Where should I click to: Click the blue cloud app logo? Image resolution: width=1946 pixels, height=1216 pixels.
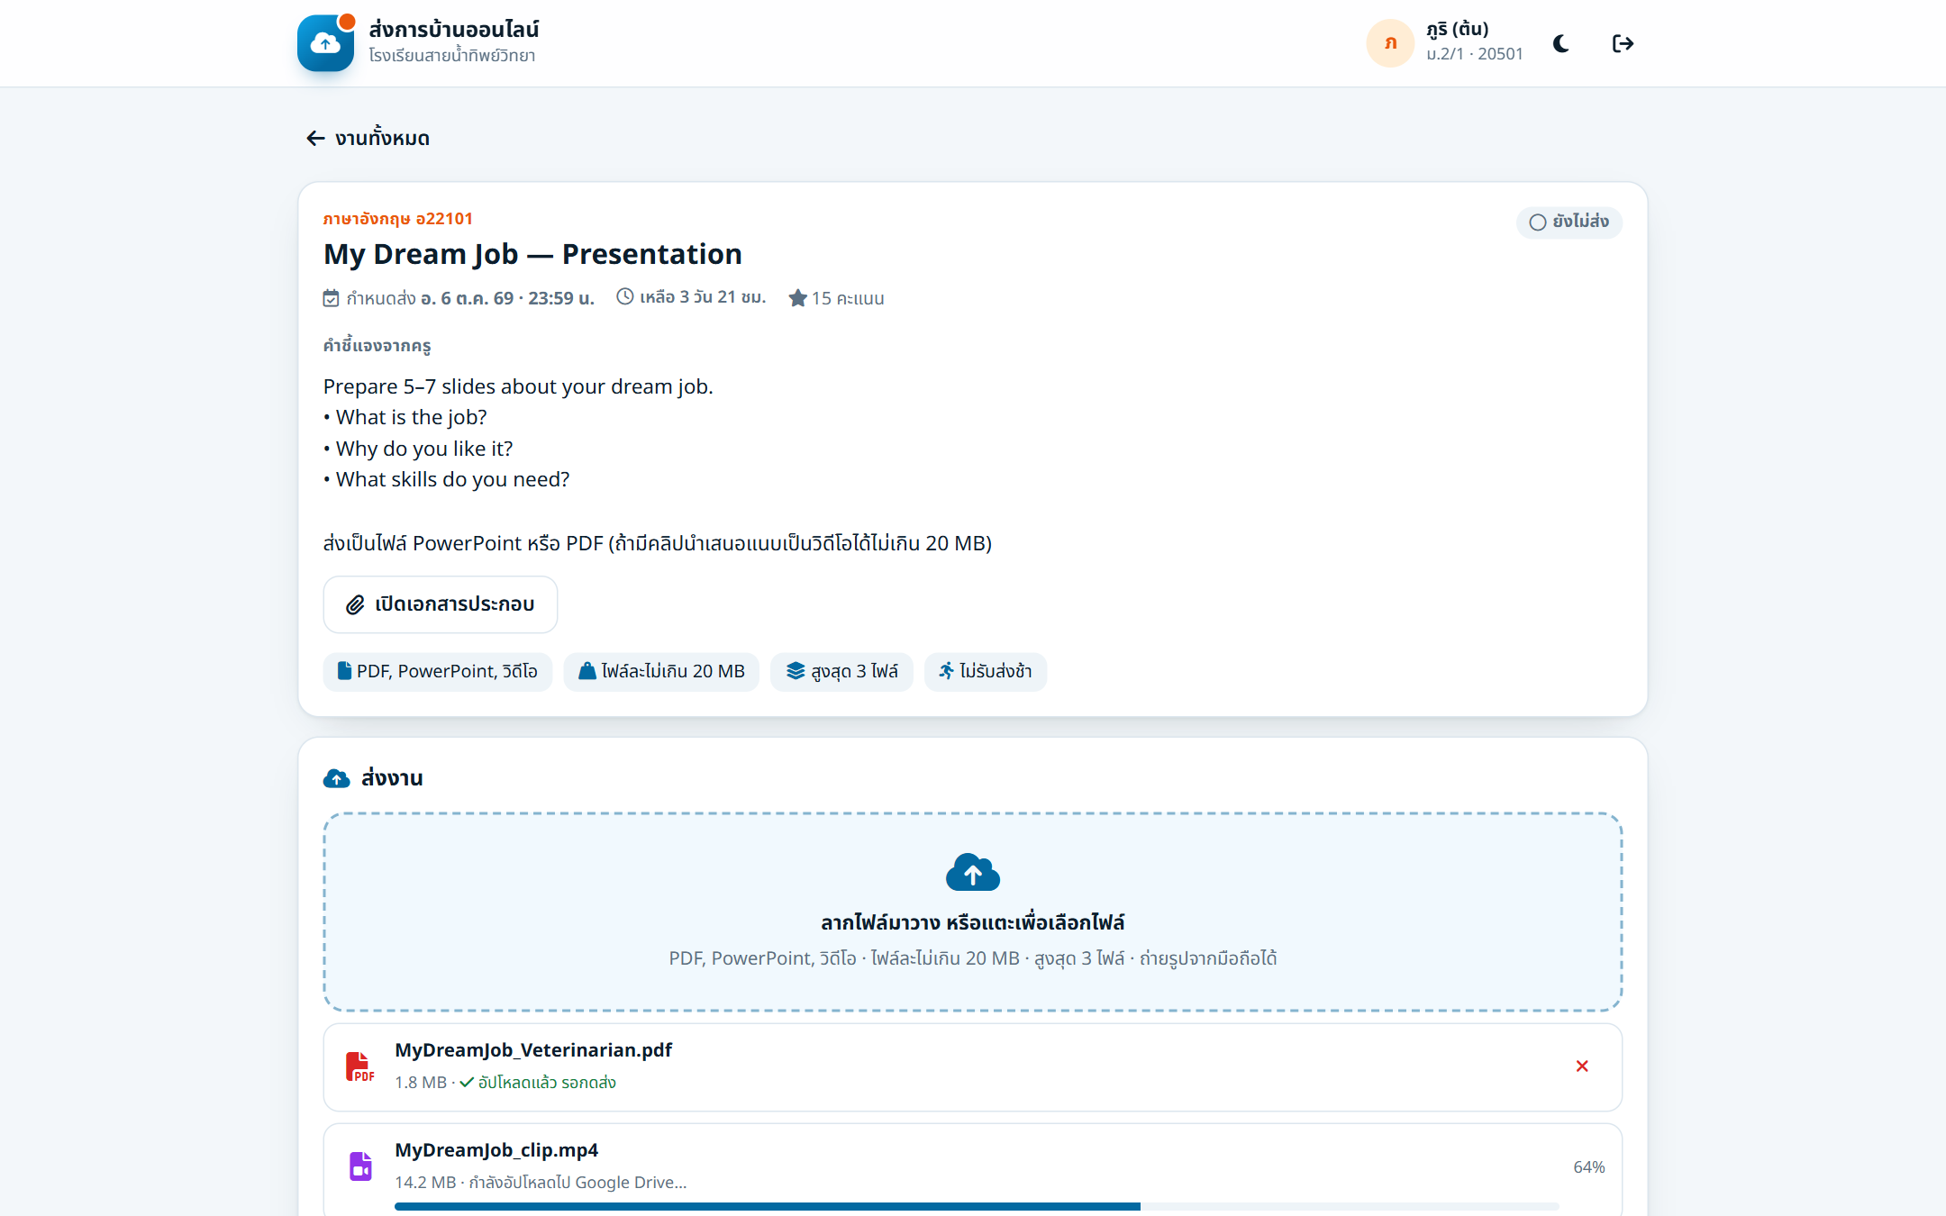[x=325, y=42]
